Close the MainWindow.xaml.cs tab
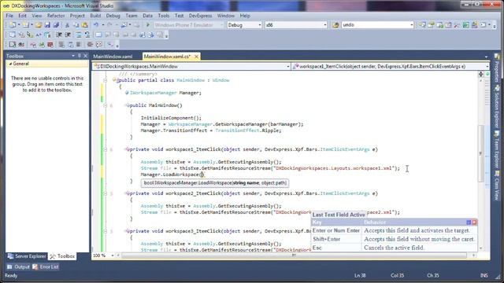Image resolution: width=504 pixels, height=283 pixels. [196, 57]
